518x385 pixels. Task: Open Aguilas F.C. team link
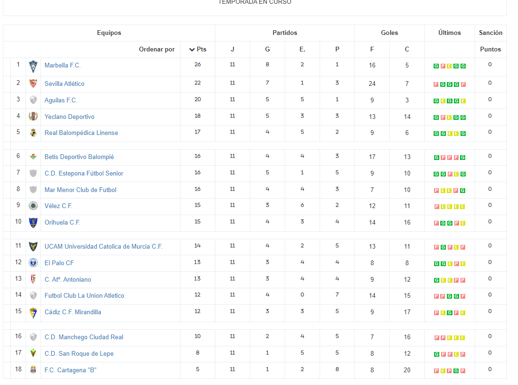[61, 100]
